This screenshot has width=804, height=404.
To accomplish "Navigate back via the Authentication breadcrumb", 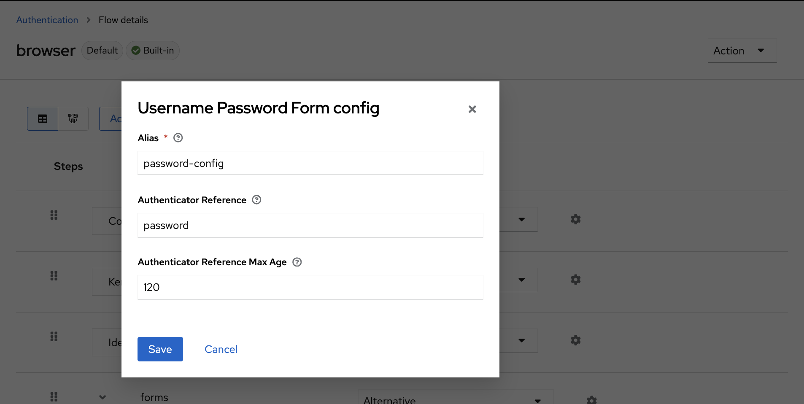I will 47,20.
